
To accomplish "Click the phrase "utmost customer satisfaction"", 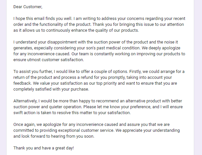I will click(x=58, y=60).
